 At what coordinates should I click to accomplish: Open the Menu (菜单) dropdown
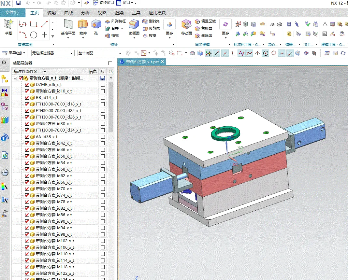[x=14, y=53]
